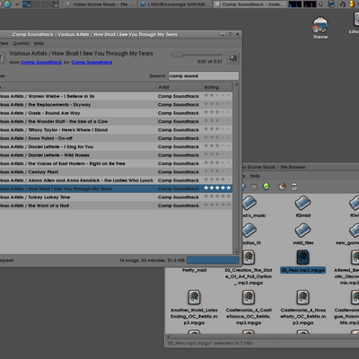This screenshot has width=359, height=359.
Task: Select the 05_Fear.mp3.mpga audio file icon
Action: [302, 258]
